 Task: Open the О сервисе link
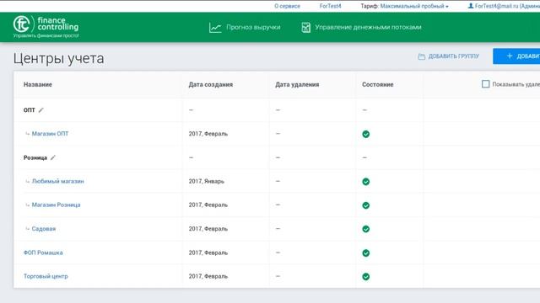coord(287,6)
